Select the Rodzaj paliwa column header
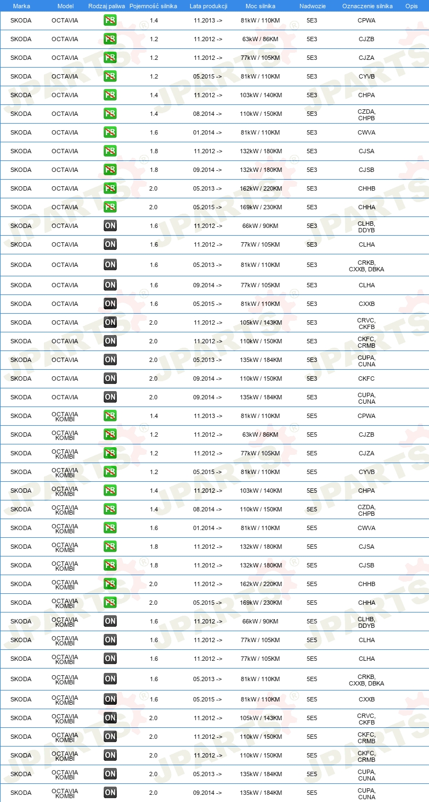This screenshot has height=802, width=429. [x=106, y=6]
